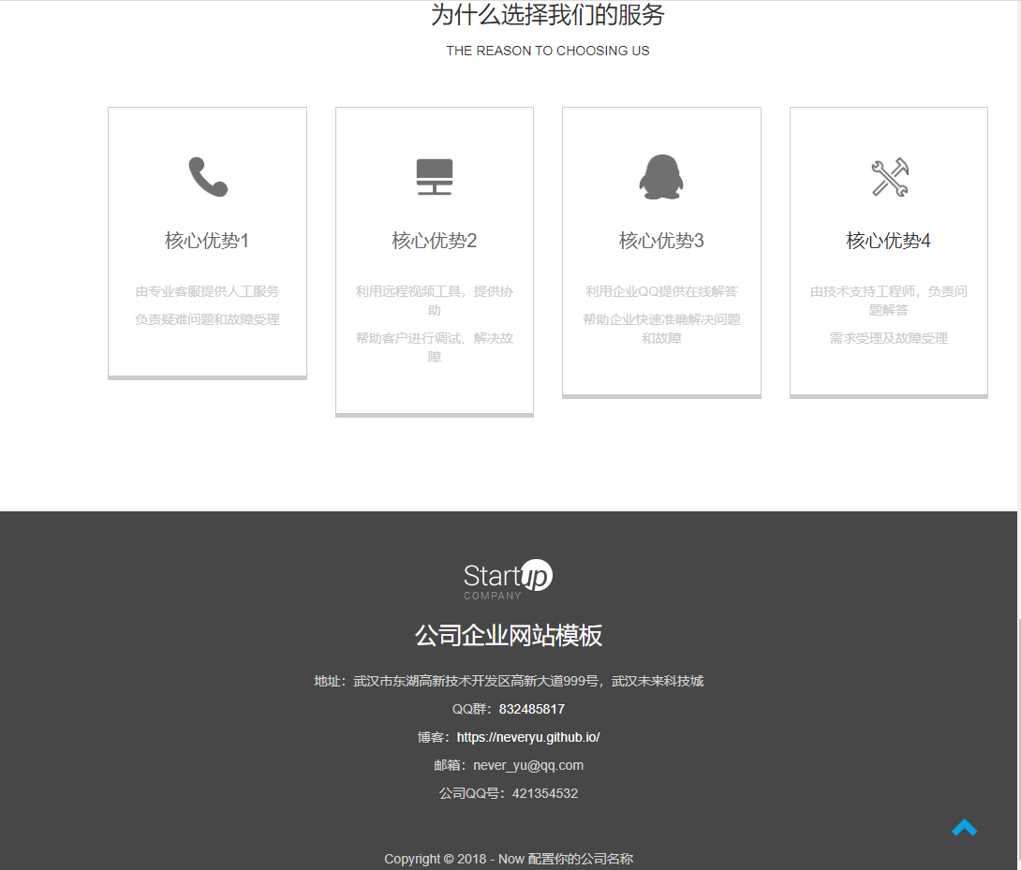1021x870 pixels.
Task: Select the 核心优势2 card title
Action: (435, 241)
